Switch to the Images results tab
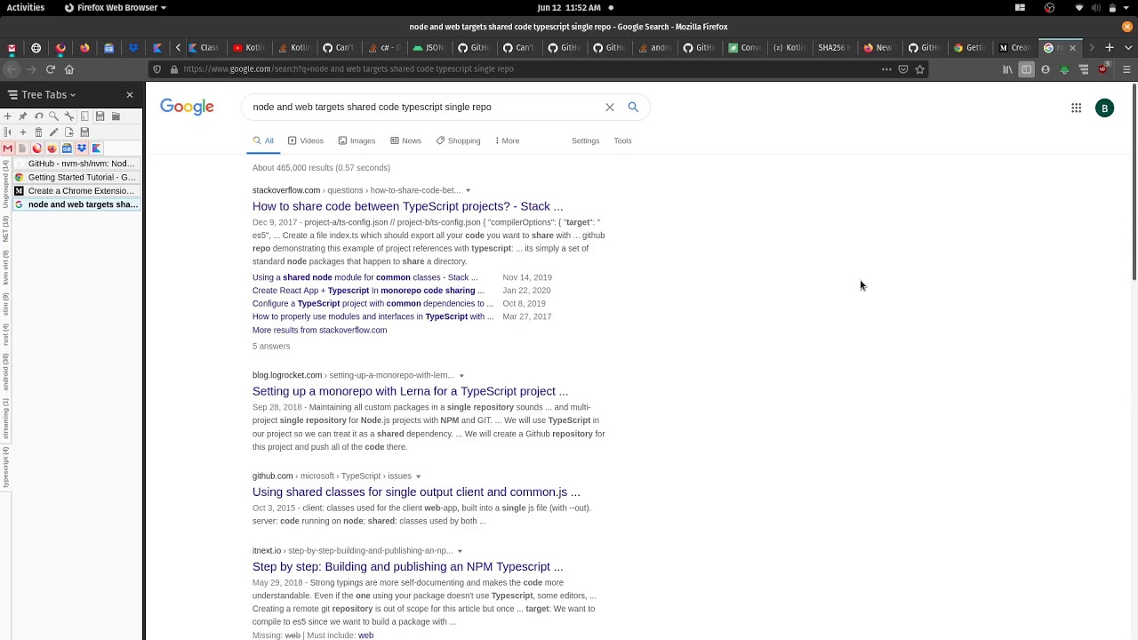Screen dimensions: 1138x640 coord(357,140)
